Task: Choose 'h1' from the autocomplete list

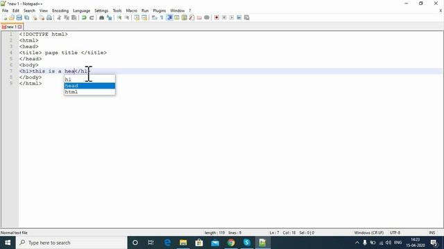Action: tap(89, 80)
